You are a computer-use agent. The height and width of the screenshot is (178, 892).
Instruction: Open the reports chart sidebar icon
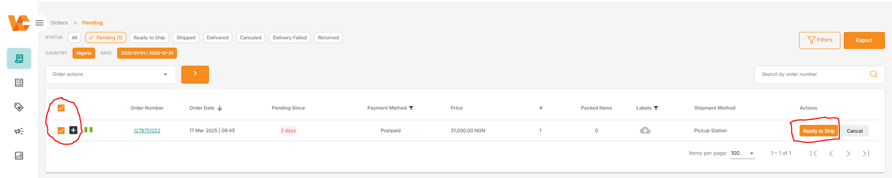pyautogui.click(x=19, y=155)
